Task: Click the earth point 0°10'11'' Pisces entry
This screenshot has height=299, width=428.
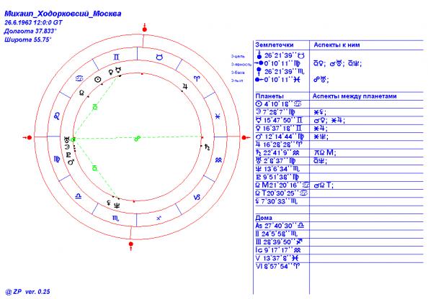Action: coord(278,80)
